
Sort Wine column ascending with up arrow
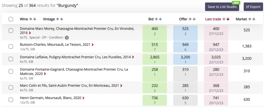31,19
